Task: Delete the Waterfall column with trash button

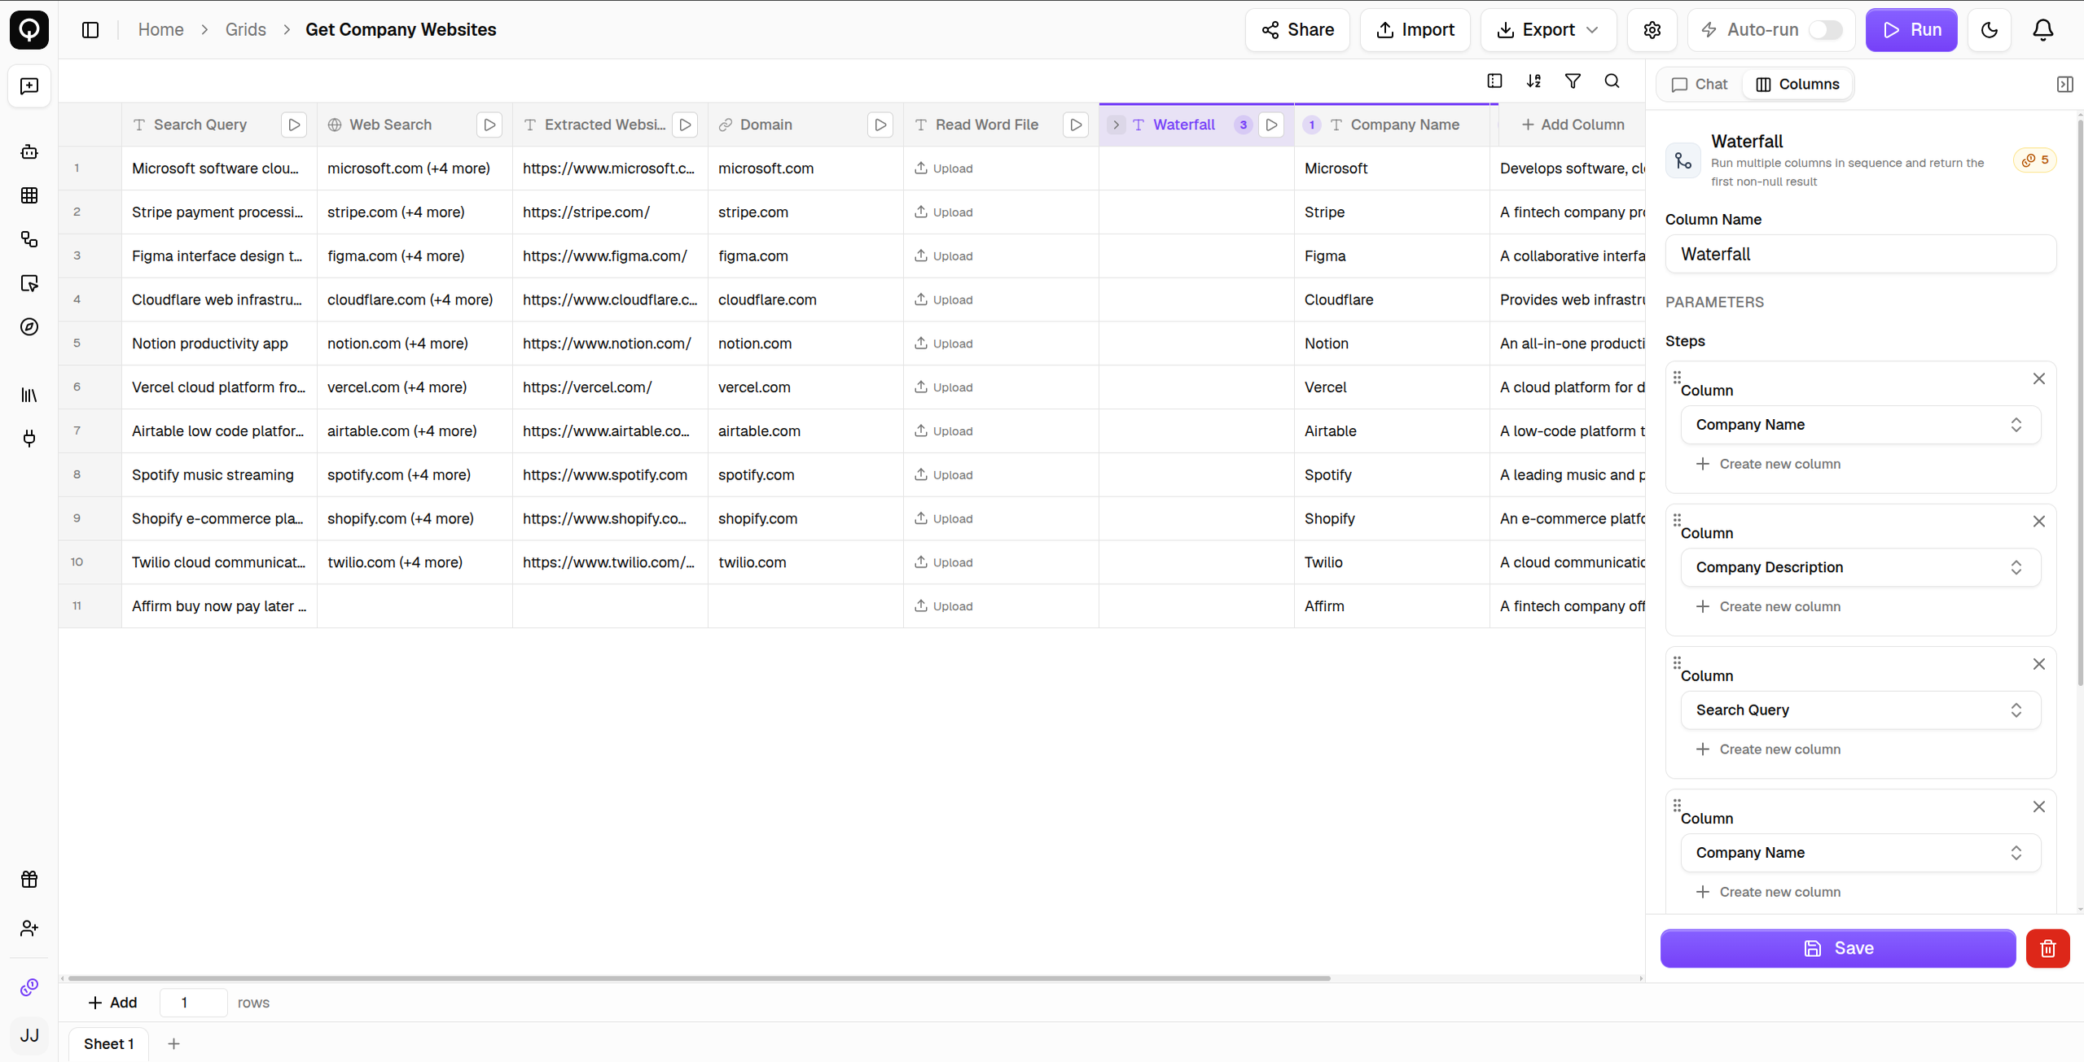Action: pos(2048,949)
